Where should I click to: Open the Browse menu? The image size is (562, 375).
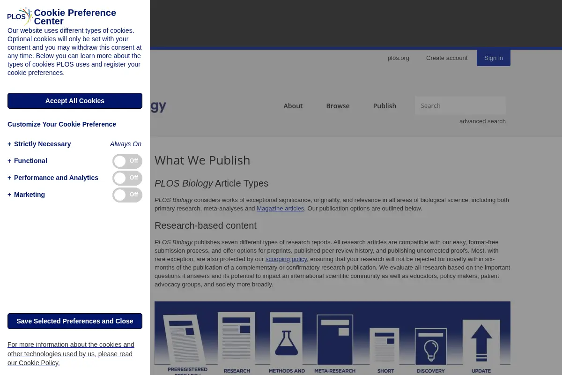point(338,106)
